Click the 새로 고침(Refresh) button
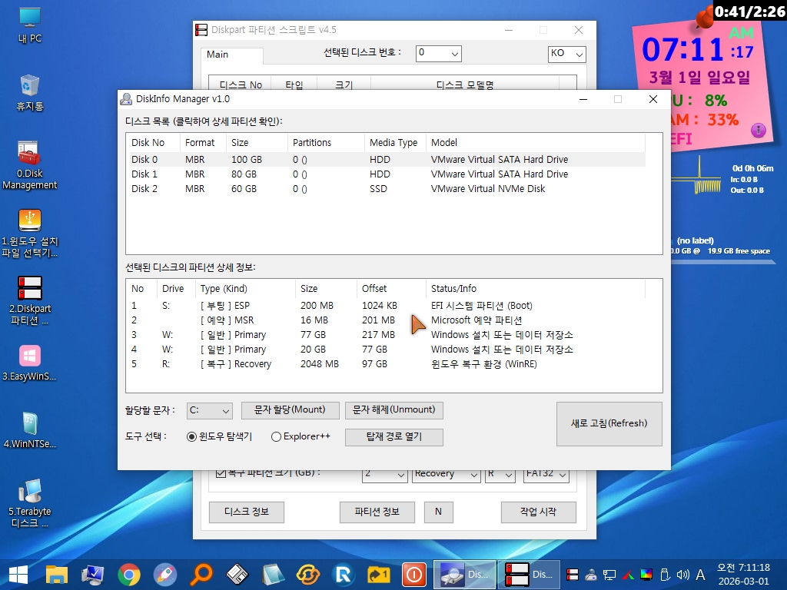787x590 pixels. [x=609, y=423]
